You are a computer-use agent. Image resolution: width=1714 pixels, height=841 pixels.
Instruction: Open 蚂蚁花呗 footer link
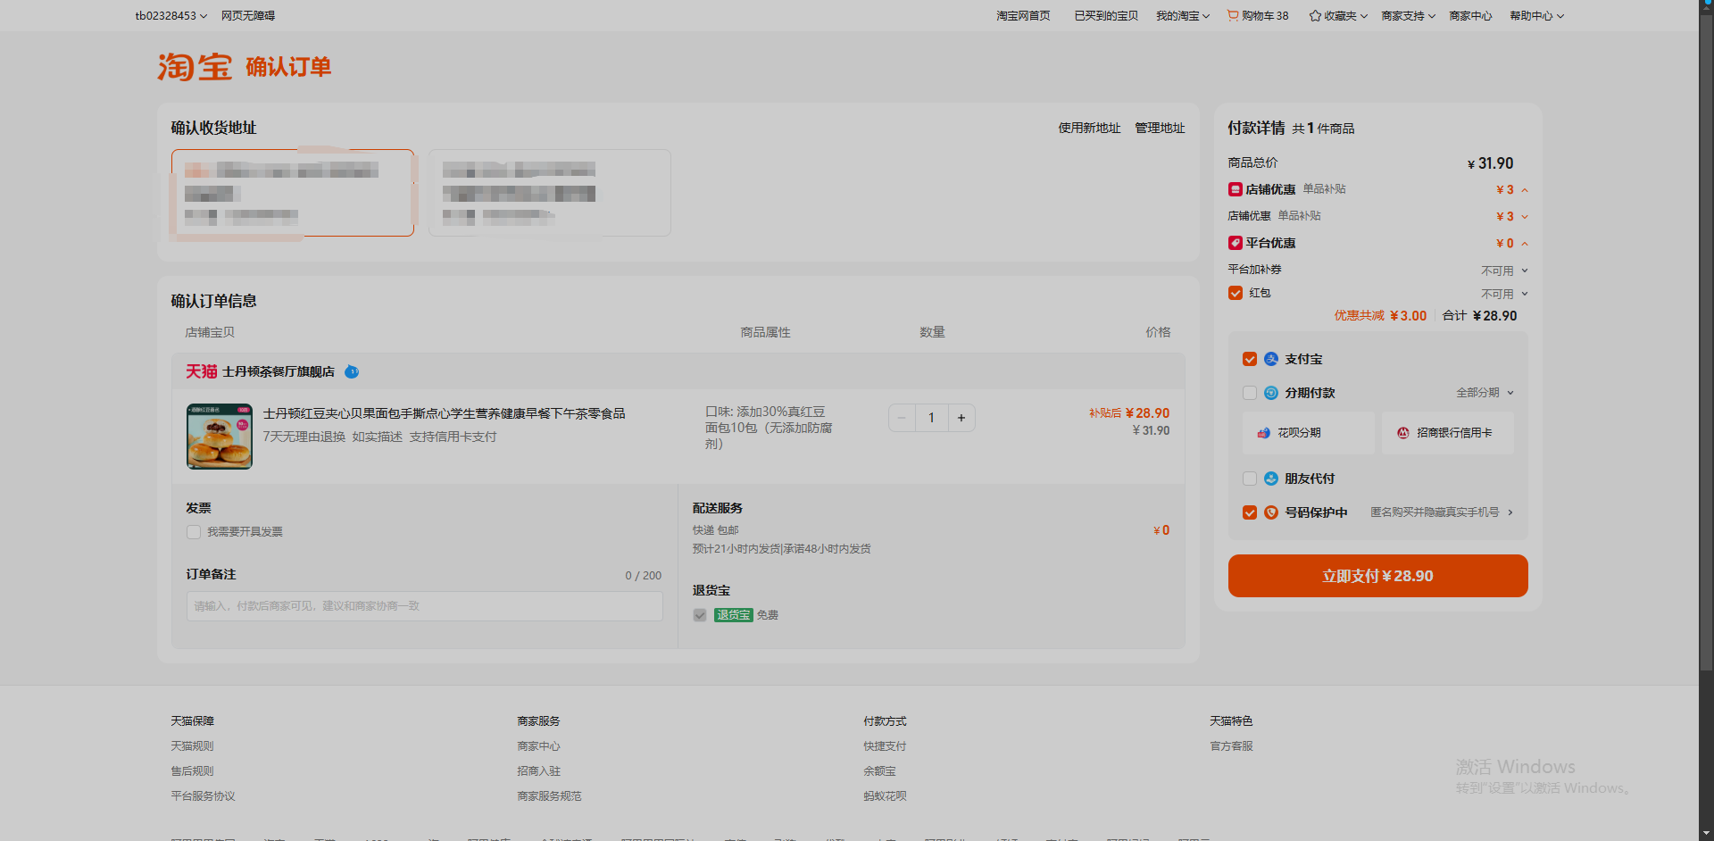885,796
